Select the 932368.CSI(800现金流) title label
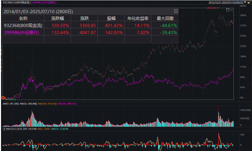Image resolution: width=252 pixels, height=151 pixels. pos(15,2)
